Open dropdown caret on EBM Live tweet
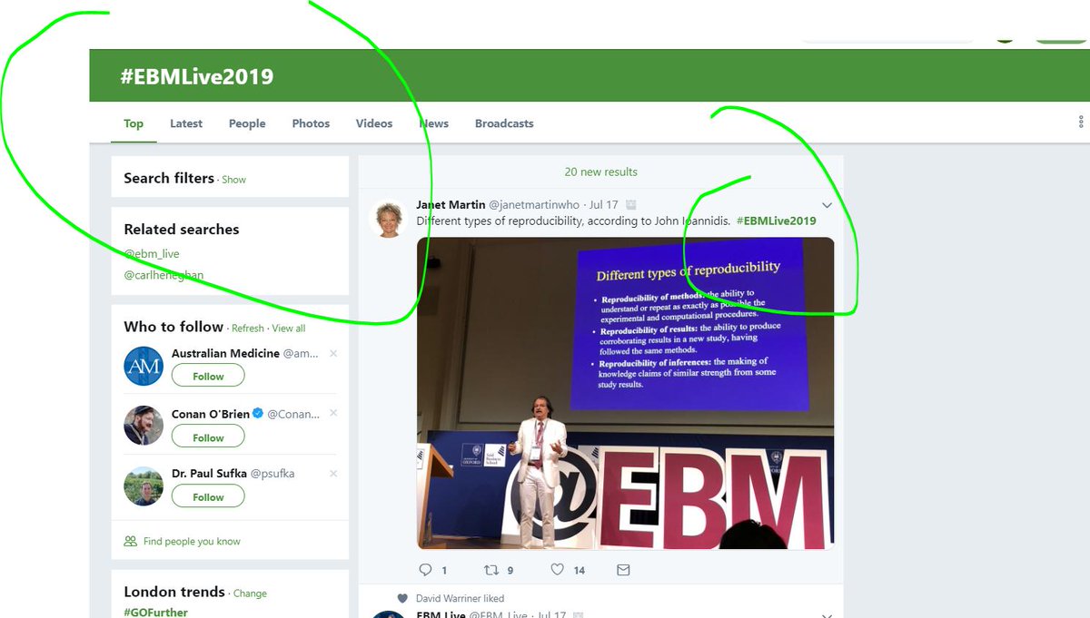The width and height of the screenshot is (1090, 618). coord(827,615)
